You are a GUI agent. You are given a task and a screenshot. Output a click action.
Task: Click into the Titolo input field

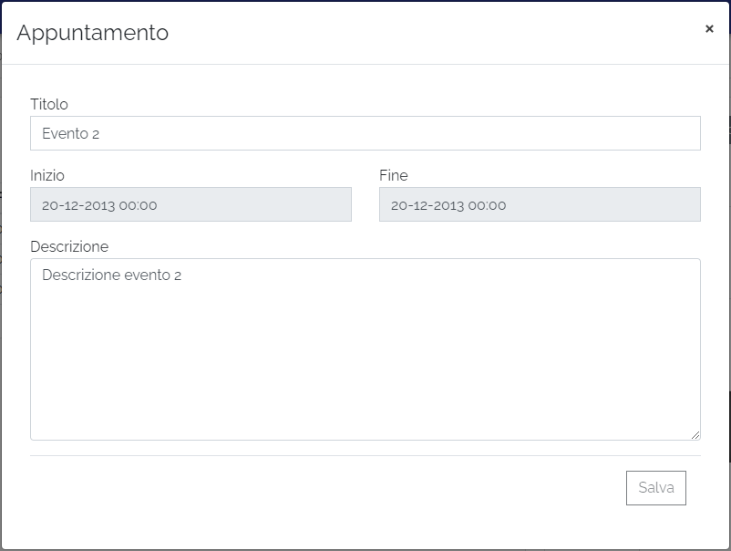pos(365,133)
